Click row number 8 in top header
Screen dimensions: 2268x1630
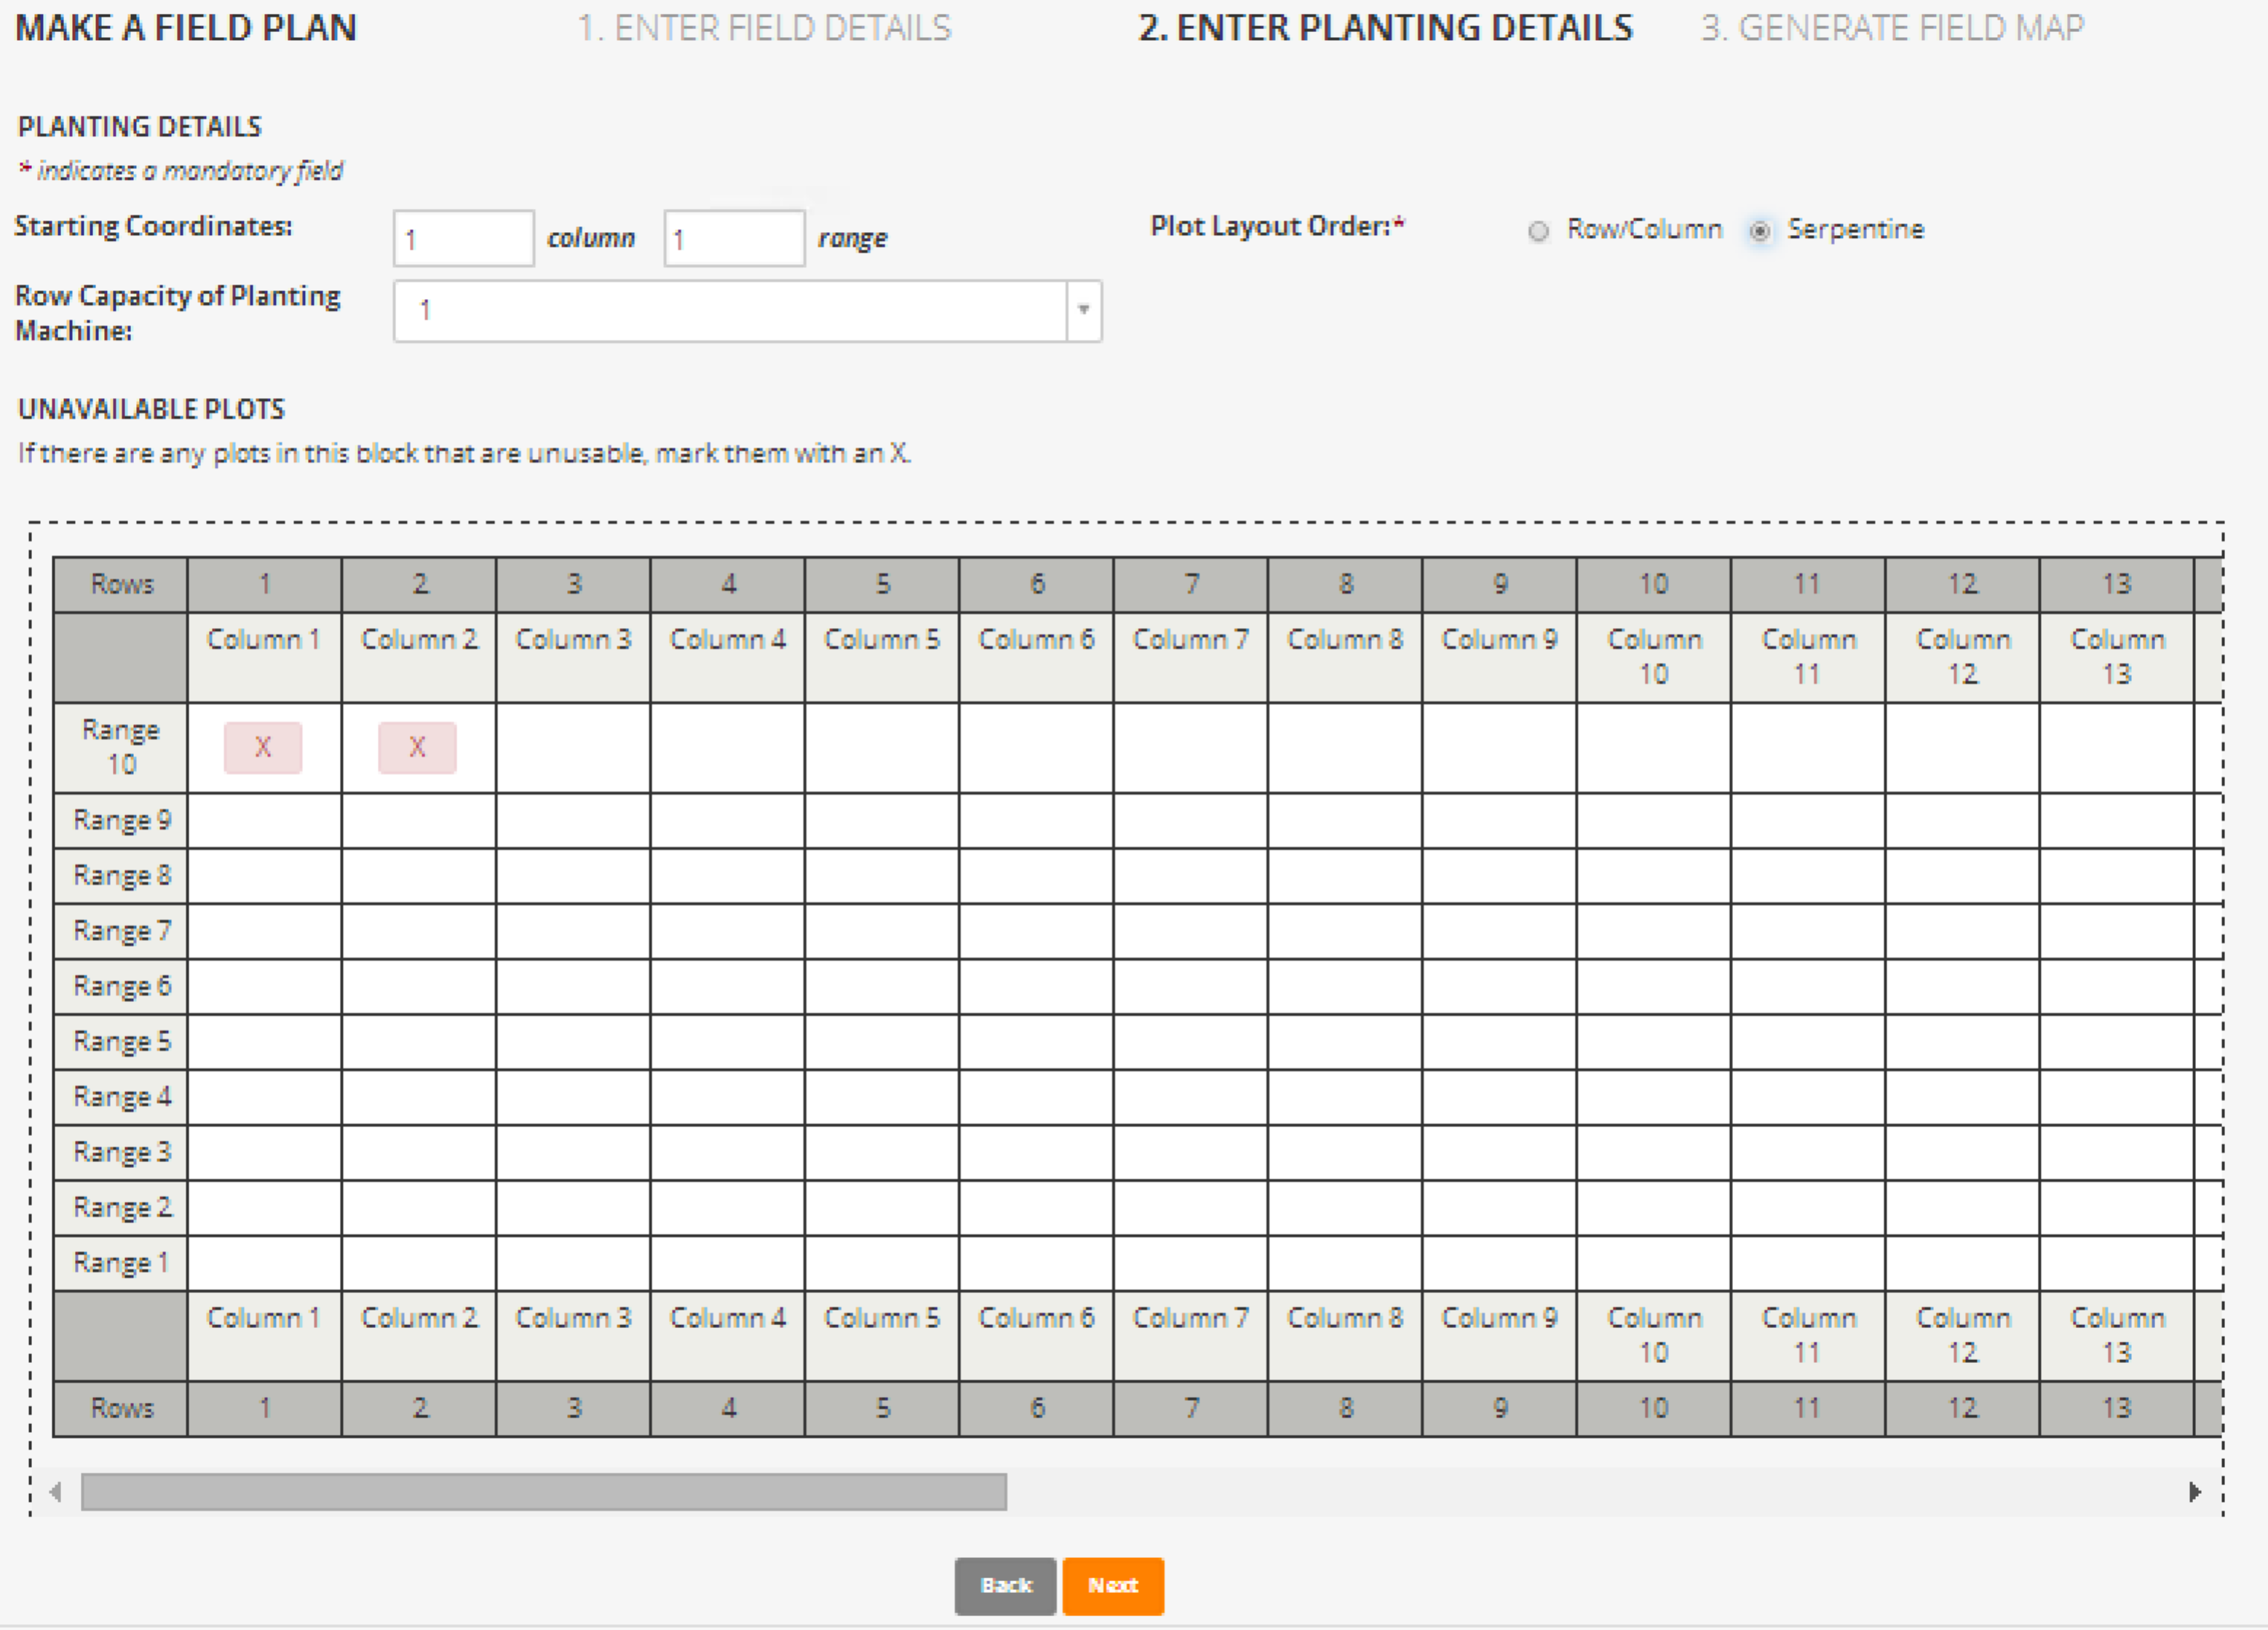(x=1345, y=584)
